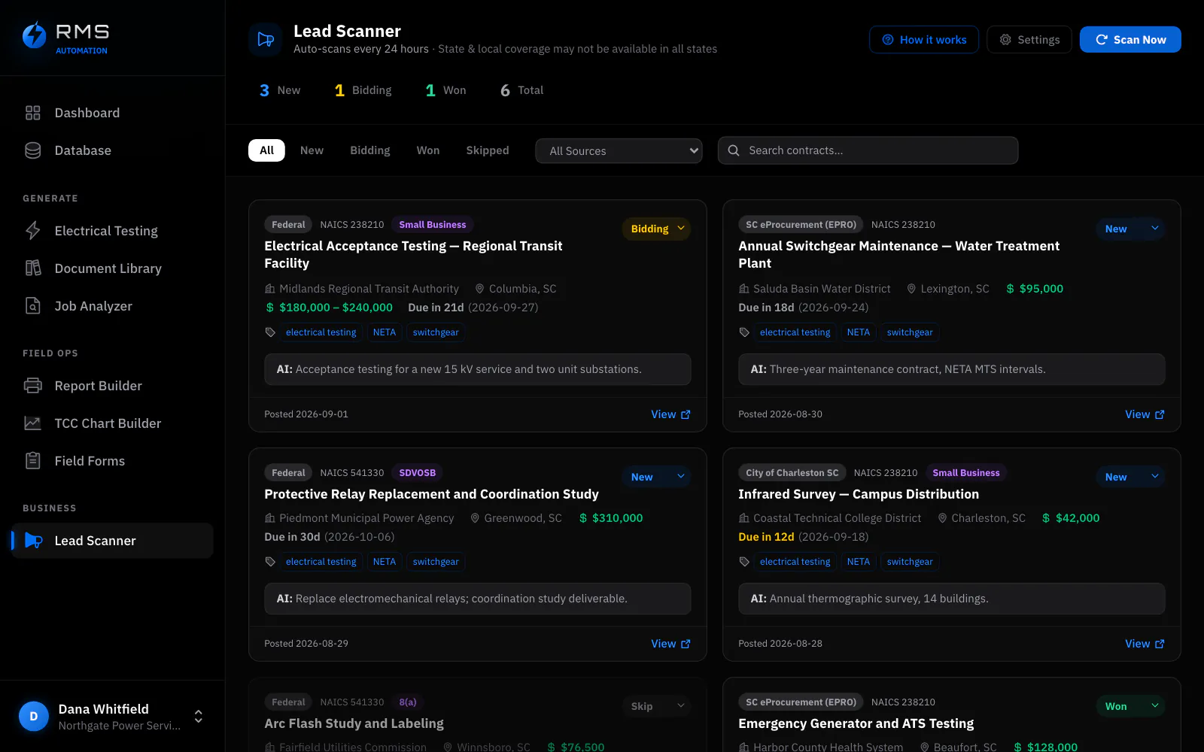Click the SDVOSB badge
The width and height of the screenshot is (1204, 752).
tap(418, 473)
